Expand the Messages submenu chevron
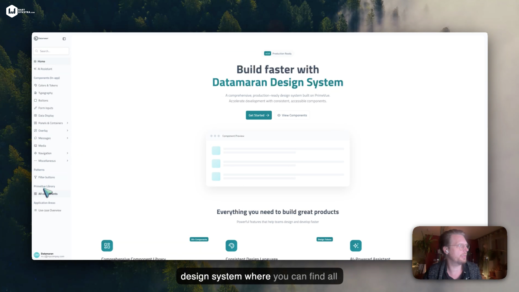 point(67,138)
